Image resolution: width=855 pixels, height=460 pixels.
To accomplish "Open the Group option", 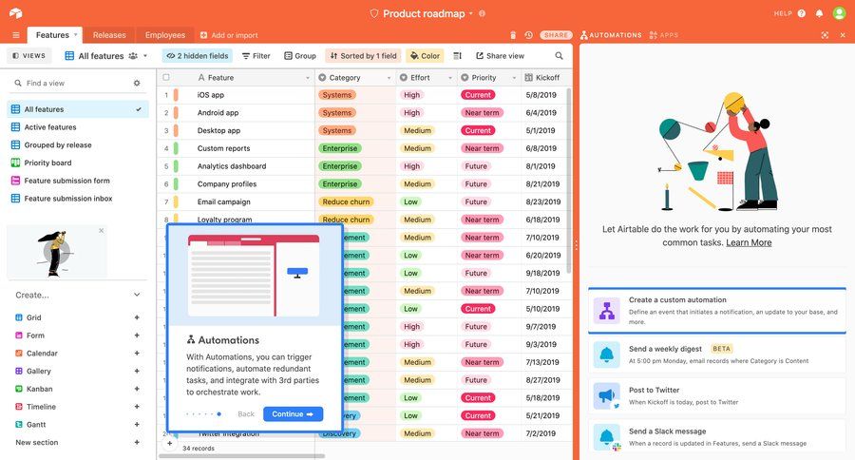I will coord(300,56).
